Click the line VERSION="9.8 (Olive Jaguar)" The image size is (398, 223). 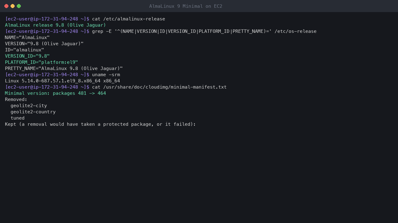pyautogui.click(x=44, y=44)
